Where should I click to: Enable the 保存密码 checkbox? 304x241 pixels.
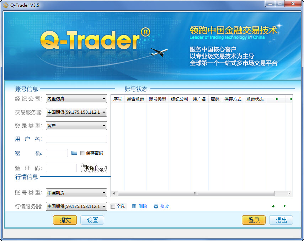[82, 153]
